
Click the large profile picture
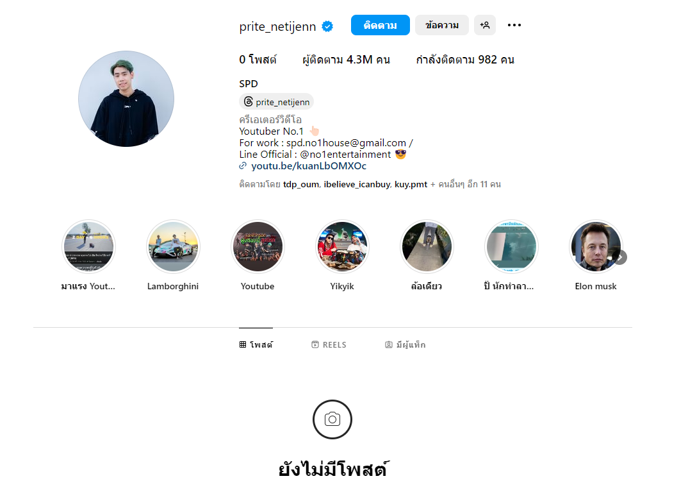[126, 99]
